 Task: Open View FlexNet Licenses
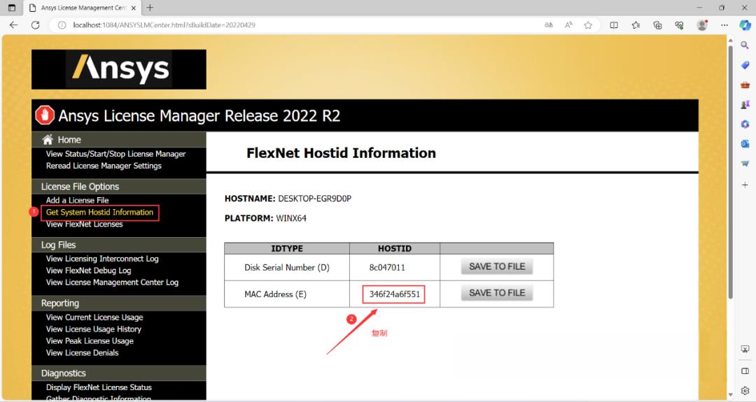85,224
